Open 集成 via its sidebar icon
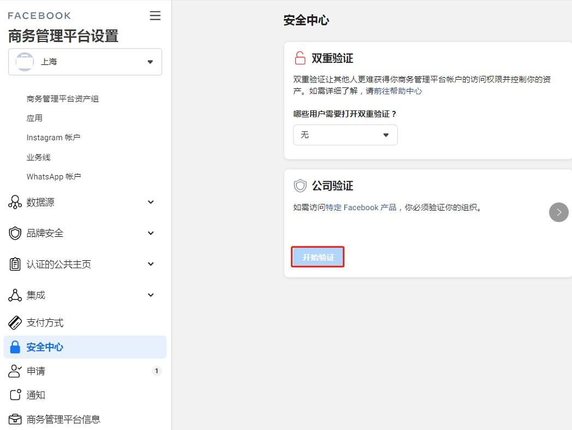The image size is (572, 430). pos(15,295)
